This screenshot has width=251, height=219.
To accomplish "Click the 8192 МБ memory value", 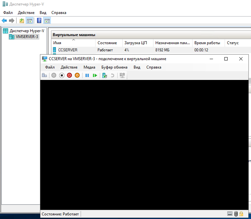I will click(x=162, y=50).
